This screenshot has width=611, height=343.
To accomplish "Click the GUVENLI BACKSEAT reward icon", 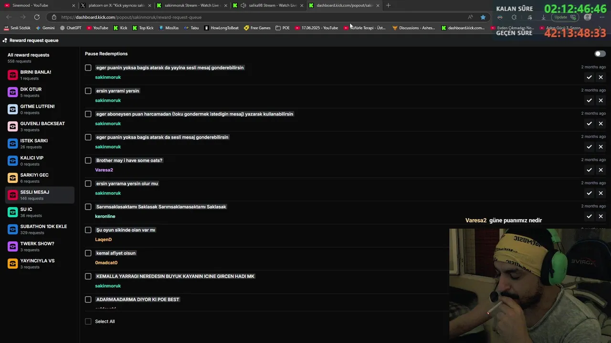I will coord(12,126).
